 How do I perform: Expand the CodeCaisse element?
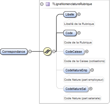pyautogui.click(x=87, y=52)
